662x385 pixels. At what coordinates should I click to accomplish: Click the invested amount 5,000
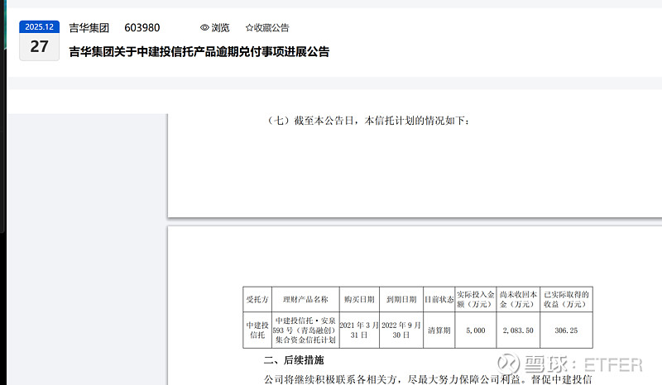[475, 330]
